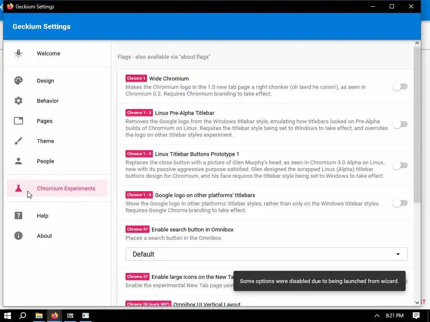Open the Windows Start menu

point(8,316)
